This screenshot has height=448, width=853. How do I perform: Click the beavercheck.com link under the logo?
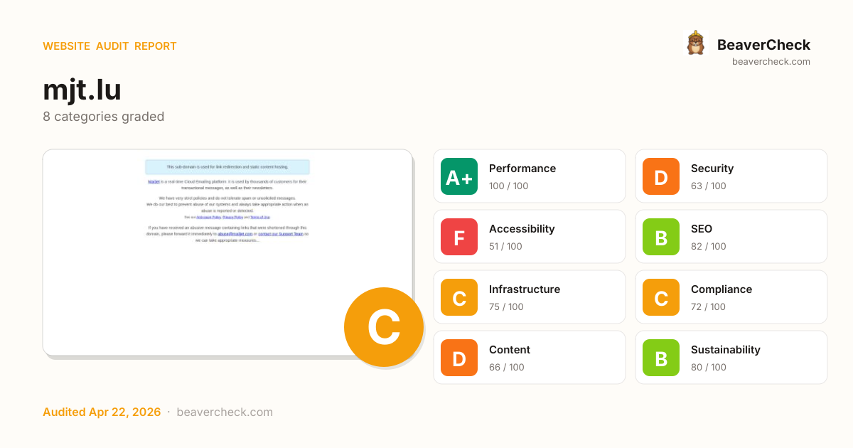771,62
